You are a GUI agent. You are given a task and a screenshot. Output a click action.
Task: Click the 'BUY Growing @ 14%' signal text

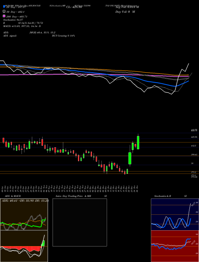(x=63, y=36)
